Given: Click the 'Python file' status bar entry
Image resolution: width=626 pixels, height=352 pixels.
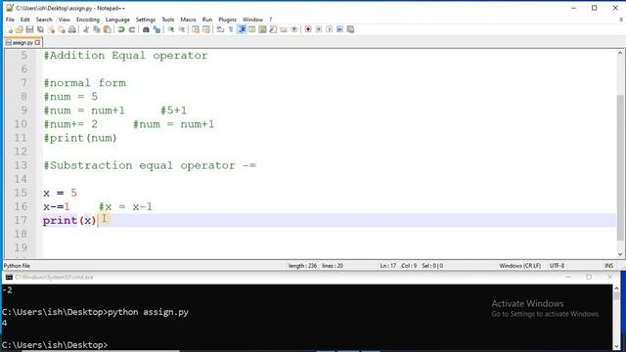Looking at the screenshot, I should [x=17, y=266].
